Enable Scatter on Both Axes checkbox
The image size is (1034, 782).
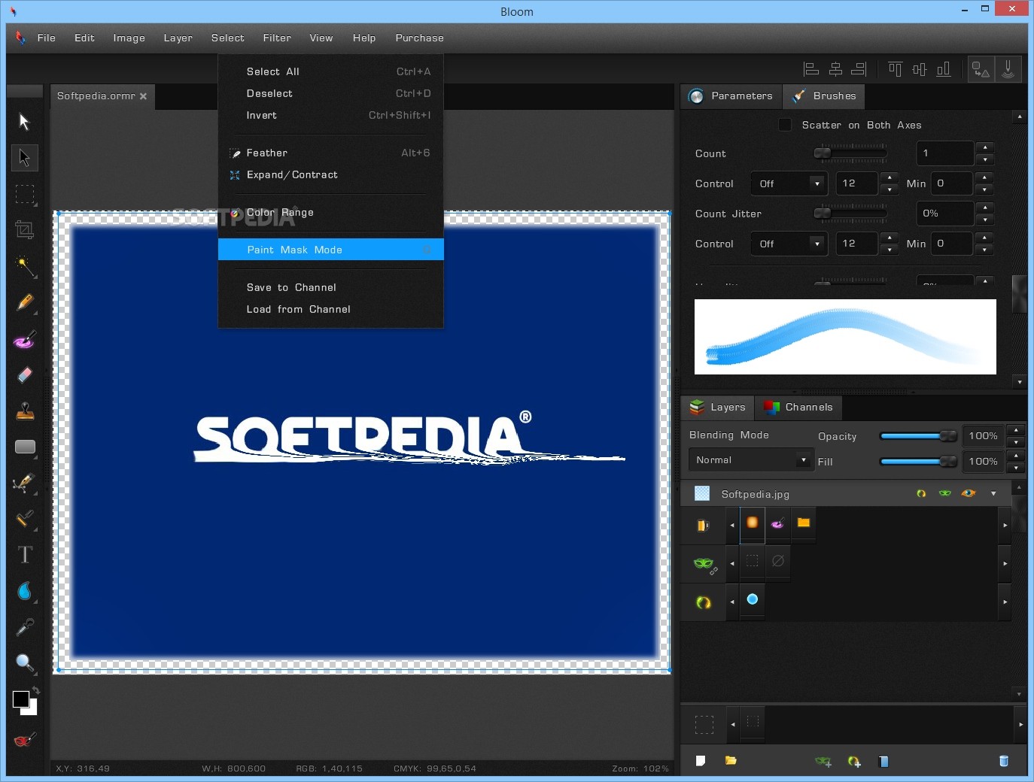point(785,125)
